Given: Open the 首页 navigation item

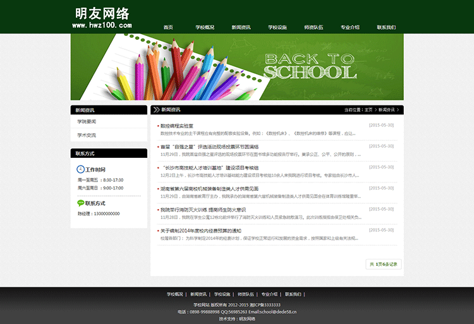Looking at the screenshot, I should 168,27.
